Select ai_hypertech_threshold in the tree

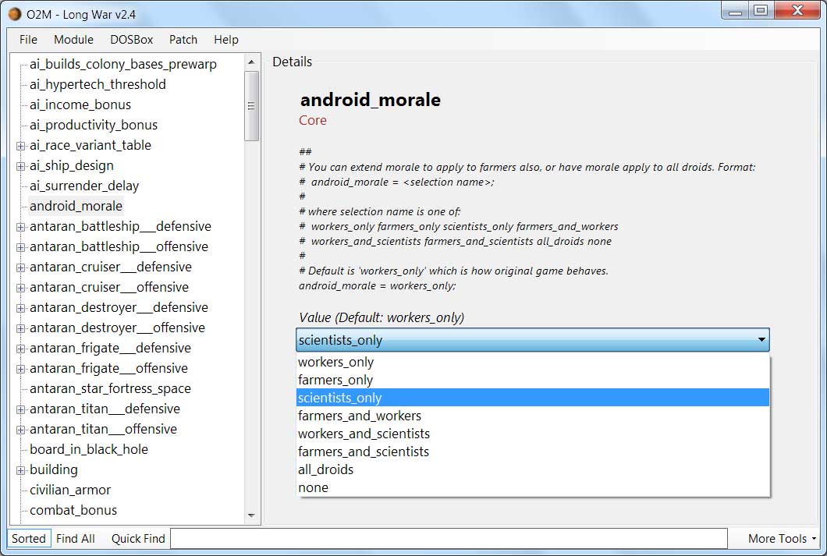pyautogui.click(x=98, y=84)
